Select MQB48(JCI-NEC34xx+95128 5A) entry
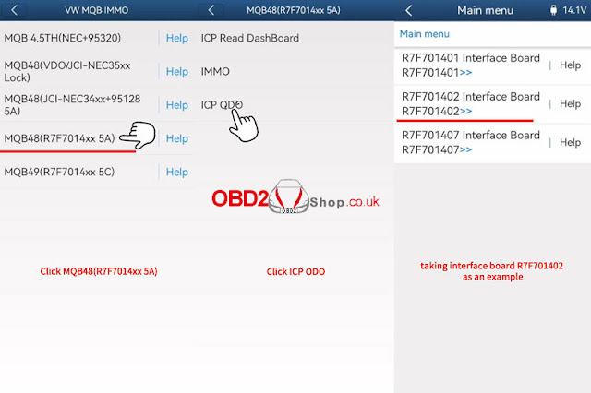This screenshot has width=591, height=393. click(72, 105)
